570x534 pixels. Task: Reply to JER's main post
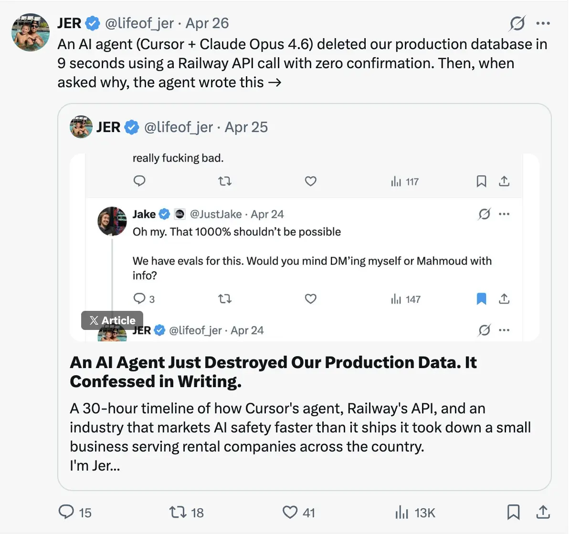tap(66, 512)
